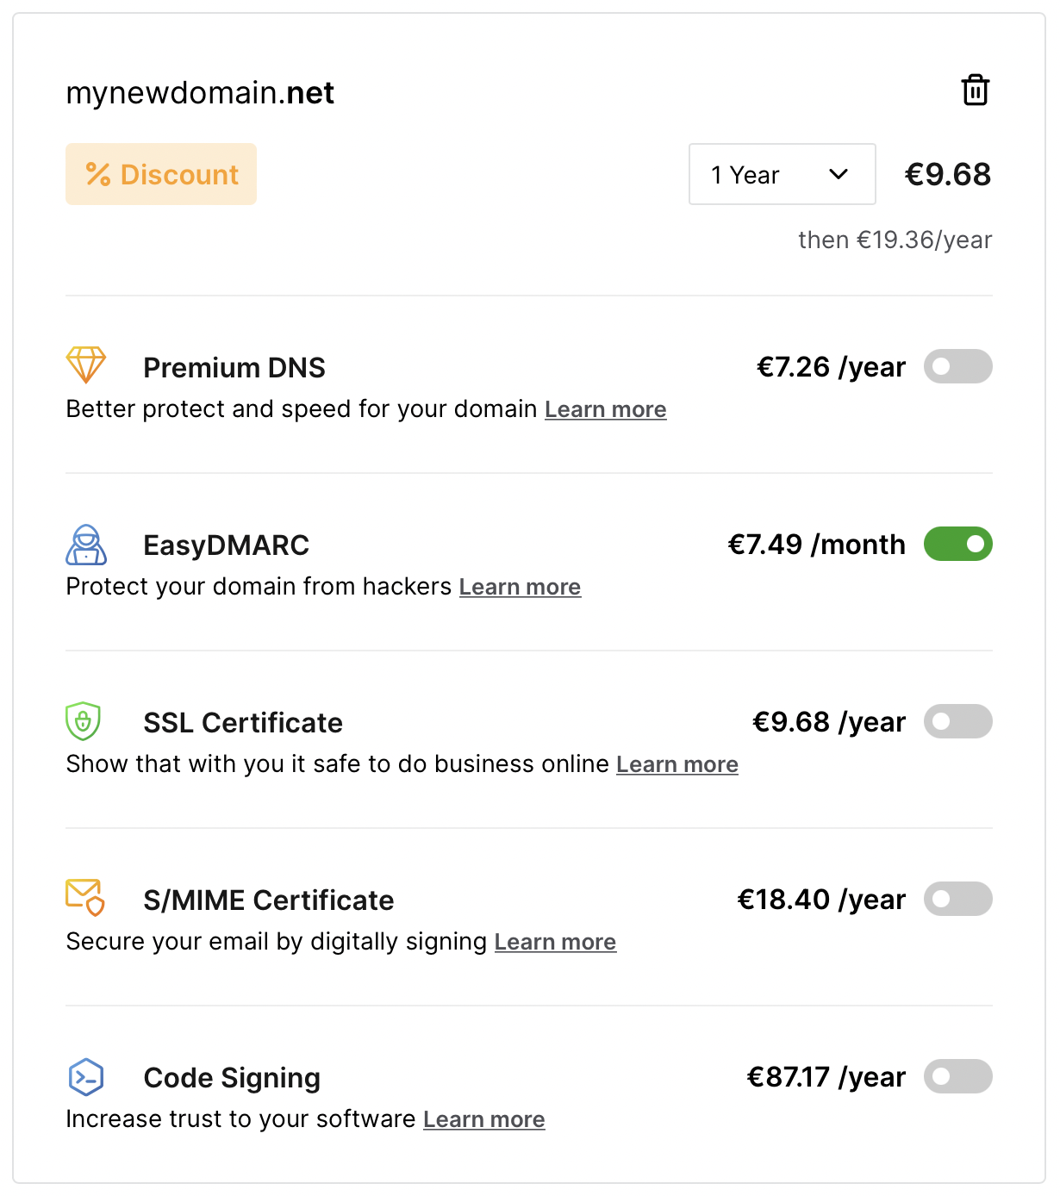The image size is (1060, 1196).
Task: Click the mynewdomain.net domain title
Action: (200, 93)
